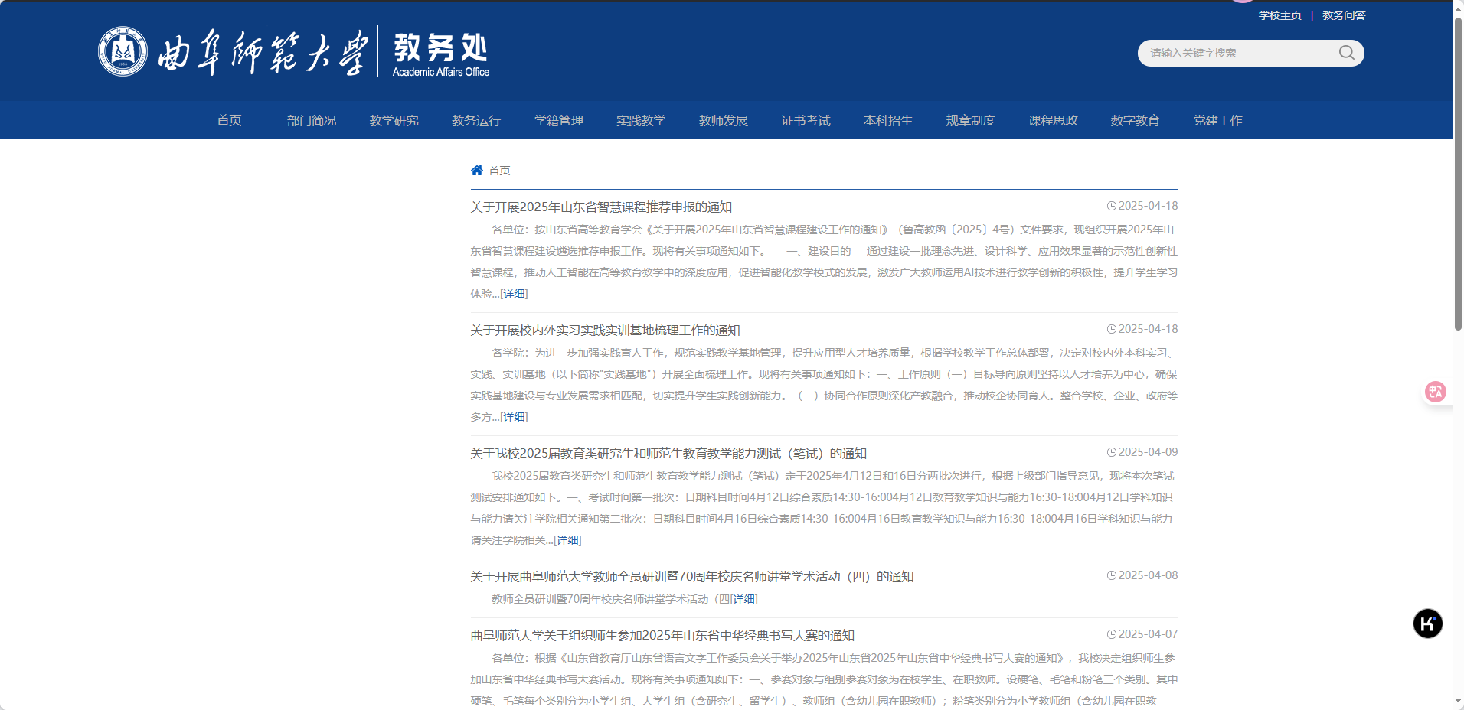Click the search magnifier icon
Screen dimensions: 1464x710
(x=1346, y=53)
